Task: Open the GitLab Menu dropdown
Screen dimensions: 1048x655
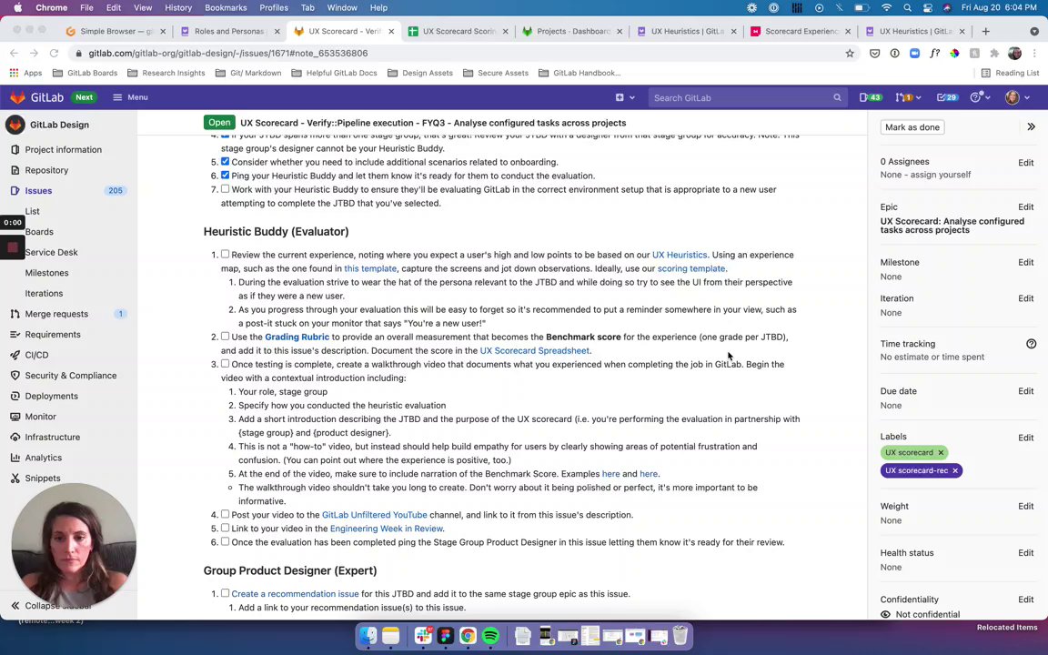Action: [x=130, y=97]
